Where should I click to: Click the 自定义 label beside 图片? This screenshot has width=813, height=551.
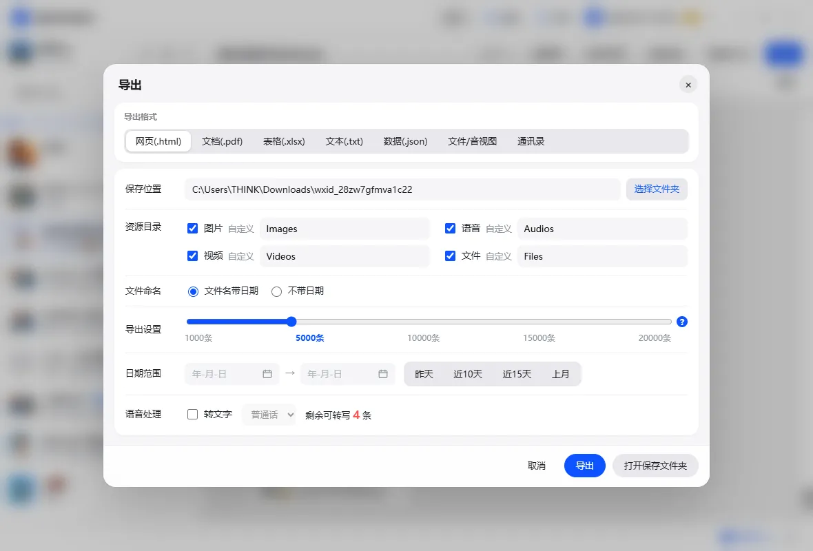coord(241,229)
